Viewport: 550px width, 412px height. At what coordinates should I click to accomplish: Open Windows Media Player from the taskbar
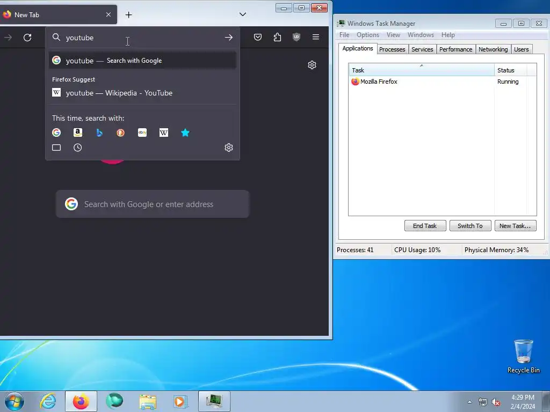(x=180, y=401)
